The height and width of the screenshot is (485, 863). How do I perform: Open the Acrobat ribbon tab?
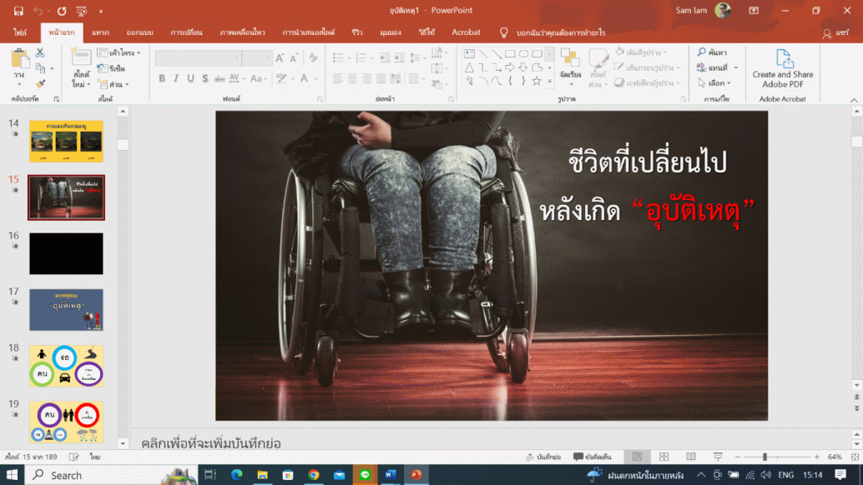pos(466,32)
